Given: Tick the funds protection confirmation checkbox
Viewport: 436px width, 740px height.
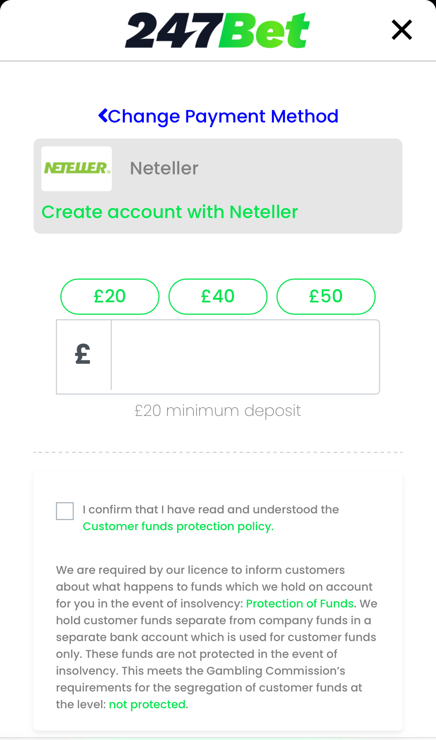Looking at the screenshot, I should click(x=65, y=511).
